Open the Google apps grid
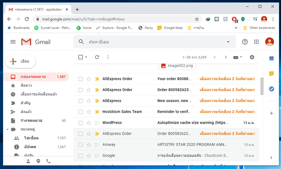Viewport: 281px width, 169px height. coord(256,42)
